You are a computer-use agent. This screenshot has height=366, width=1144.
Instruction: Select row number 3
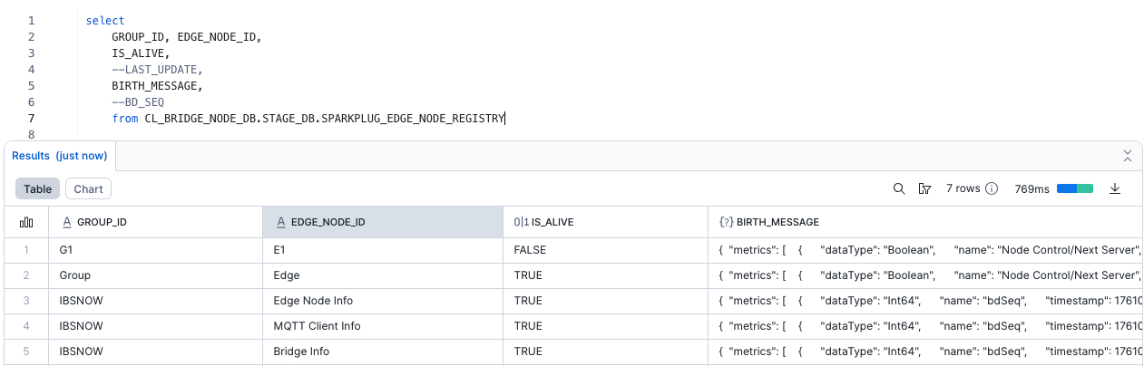26,300
